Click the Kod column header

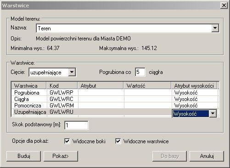62,85
